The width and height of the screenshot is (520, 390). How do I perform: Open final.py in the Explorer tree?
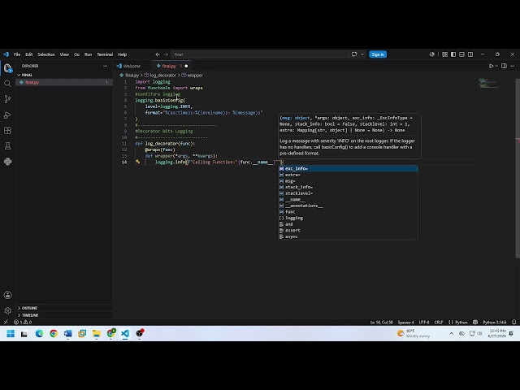[x=64, y=82]
